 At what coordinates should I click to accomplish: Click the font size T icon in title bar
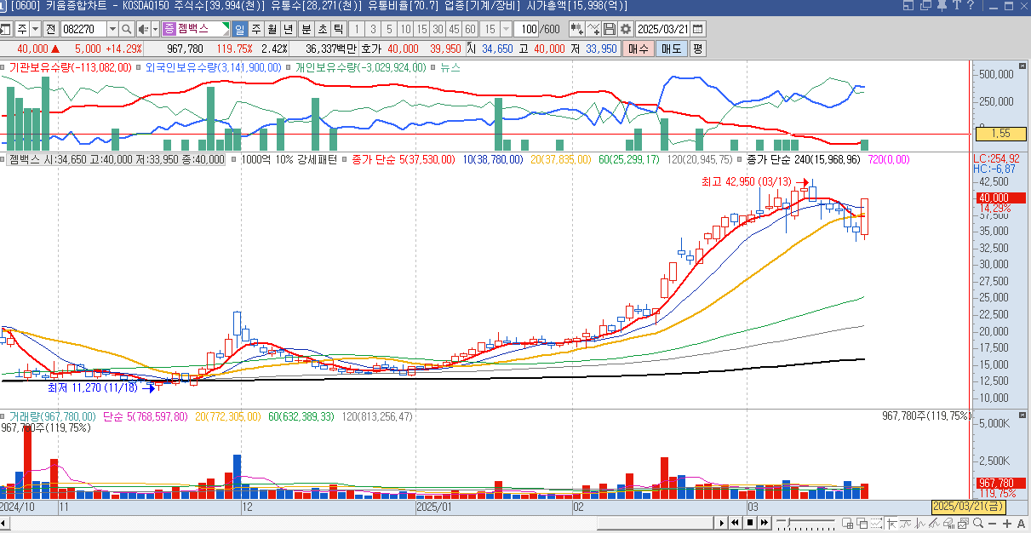pyautogui.click(x=958, y=6)
